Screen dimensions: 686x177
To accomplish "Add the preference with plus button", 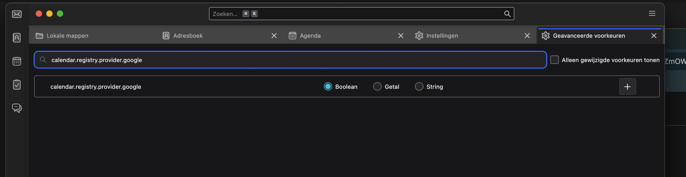I will point(627,87).
